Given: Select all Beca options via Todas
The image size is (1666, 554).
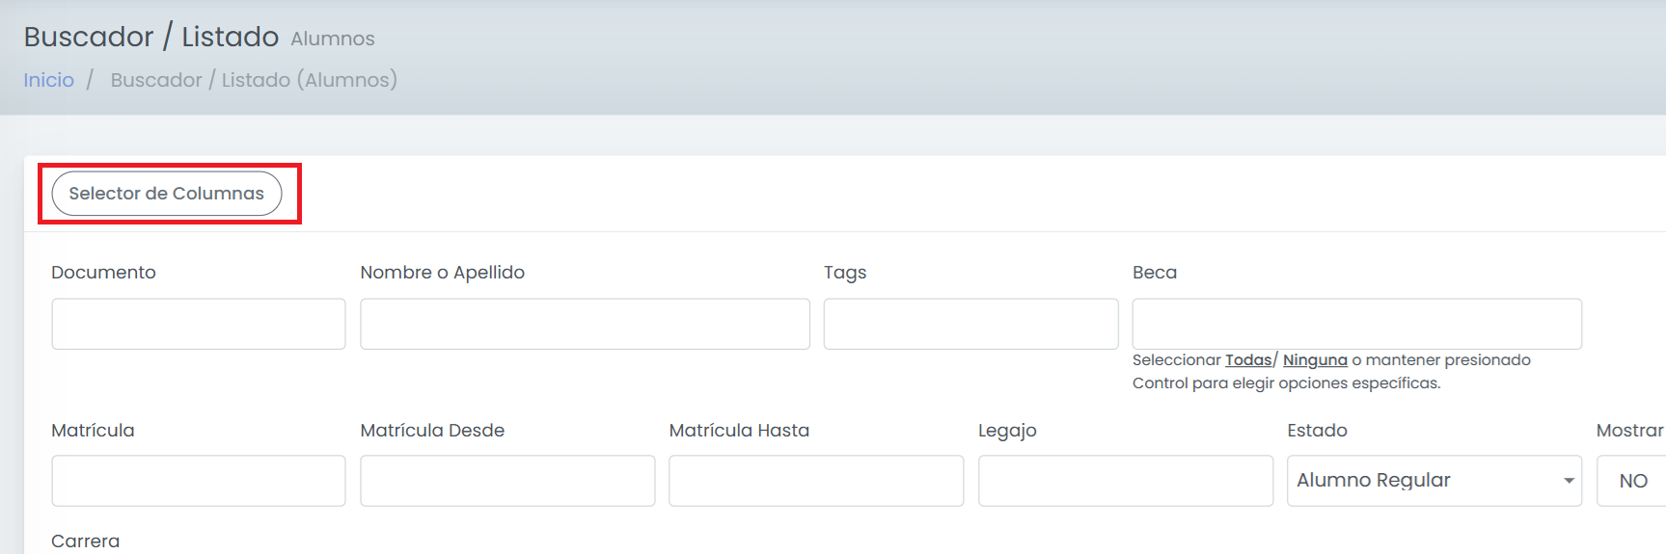Looking at the screenshot, I should point(1248,360).
